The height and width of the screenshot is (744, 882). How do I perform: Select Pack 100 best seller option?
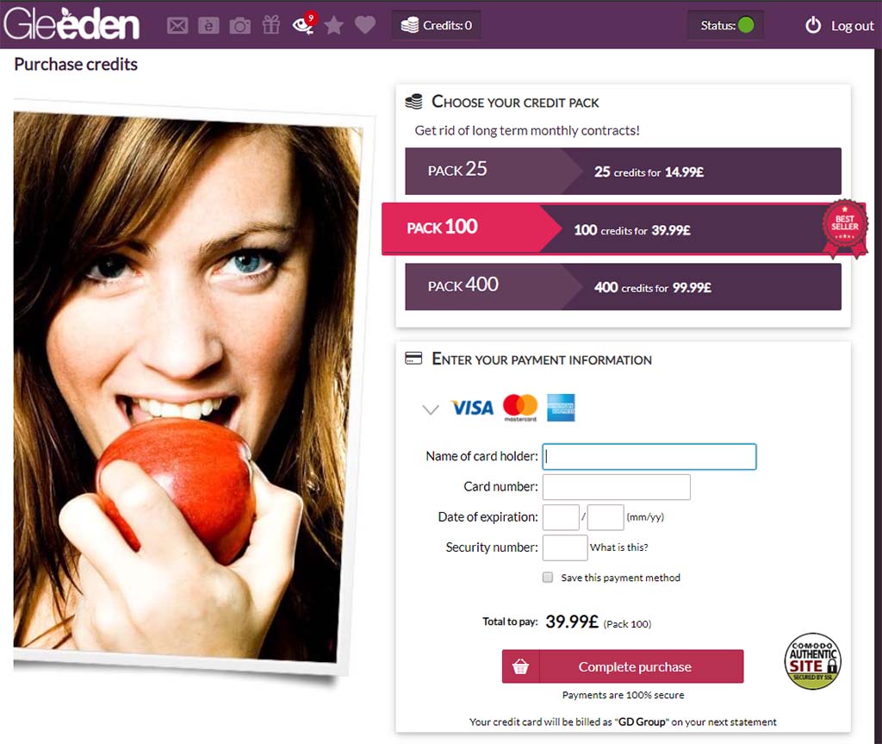point(624,229)
